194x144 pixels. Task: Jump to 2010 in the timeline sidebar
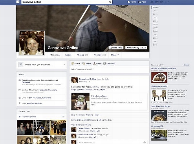point(155,24)
